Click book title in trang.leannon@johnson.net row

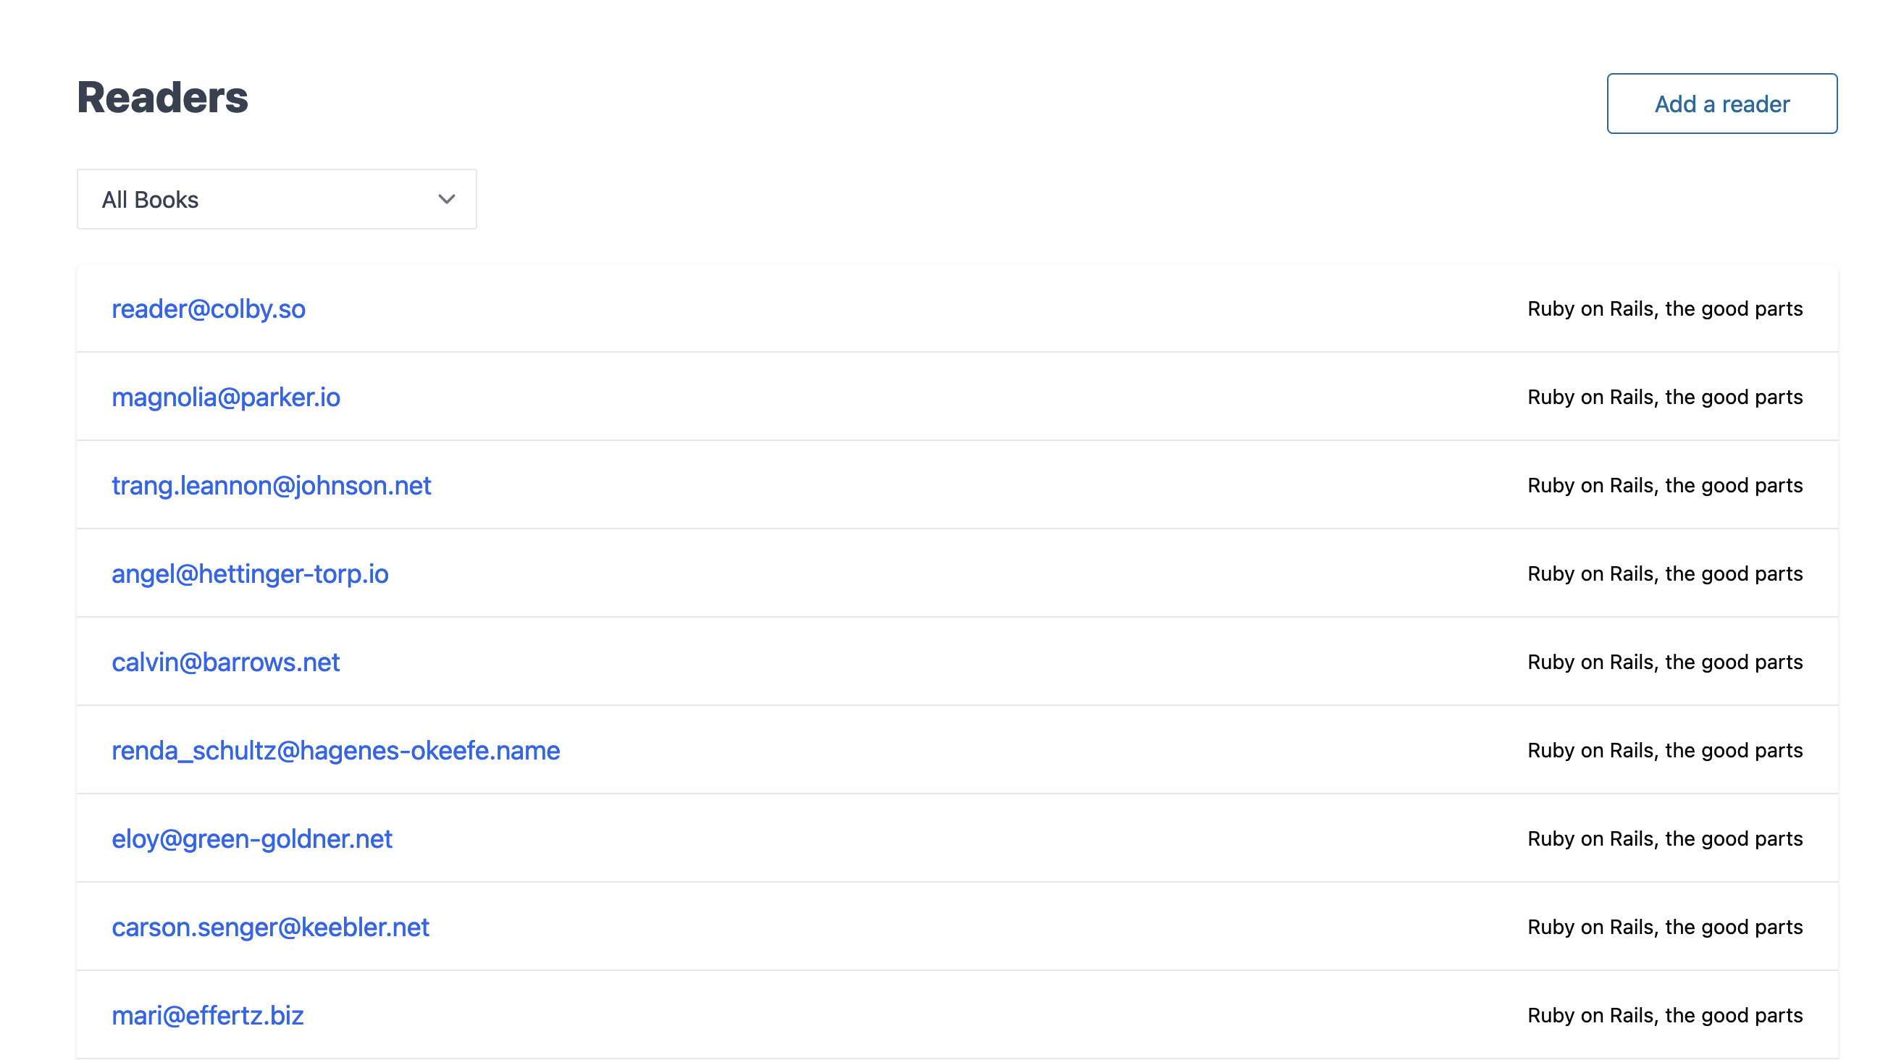(1664, 486)
